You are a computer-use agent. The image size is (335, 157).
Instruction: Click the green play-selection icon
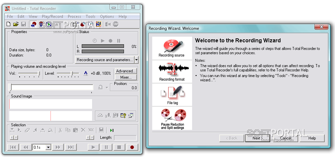tap(112, 130)
